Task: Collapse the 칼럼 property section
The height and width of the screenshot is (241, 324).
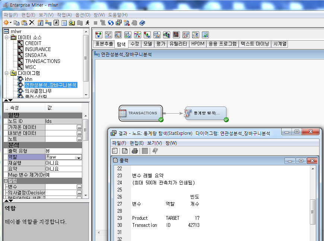Action: [x=6, y=181]
